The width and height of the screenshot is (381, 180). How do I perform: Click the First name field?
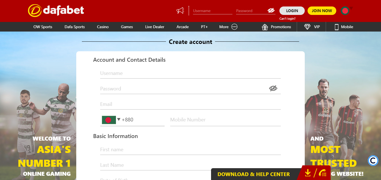click(190, 150)
